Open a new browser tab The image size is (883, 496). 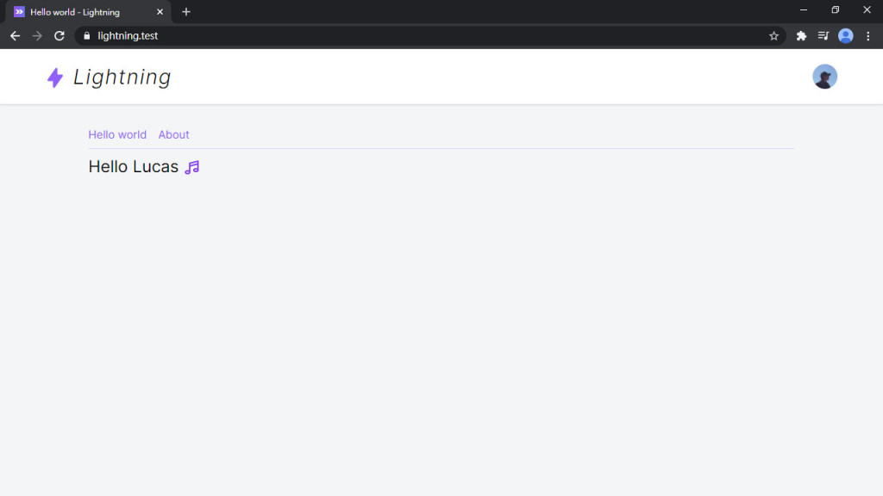point(186,12)
